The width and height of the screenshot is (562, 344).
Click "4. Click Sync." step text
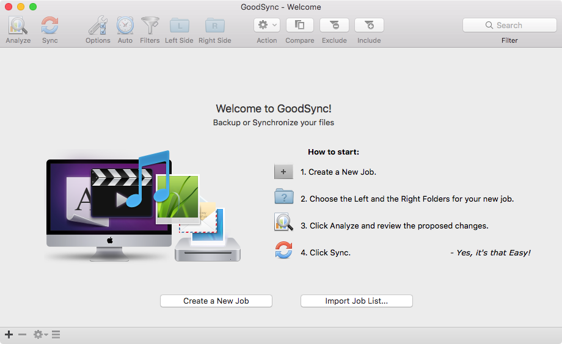click(x=326, y=252)
